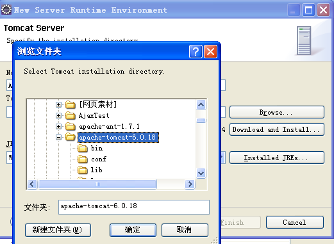
Task: Click the vertical scrollbar thumb
Action: pyautogui.click(x=201, y=120)
